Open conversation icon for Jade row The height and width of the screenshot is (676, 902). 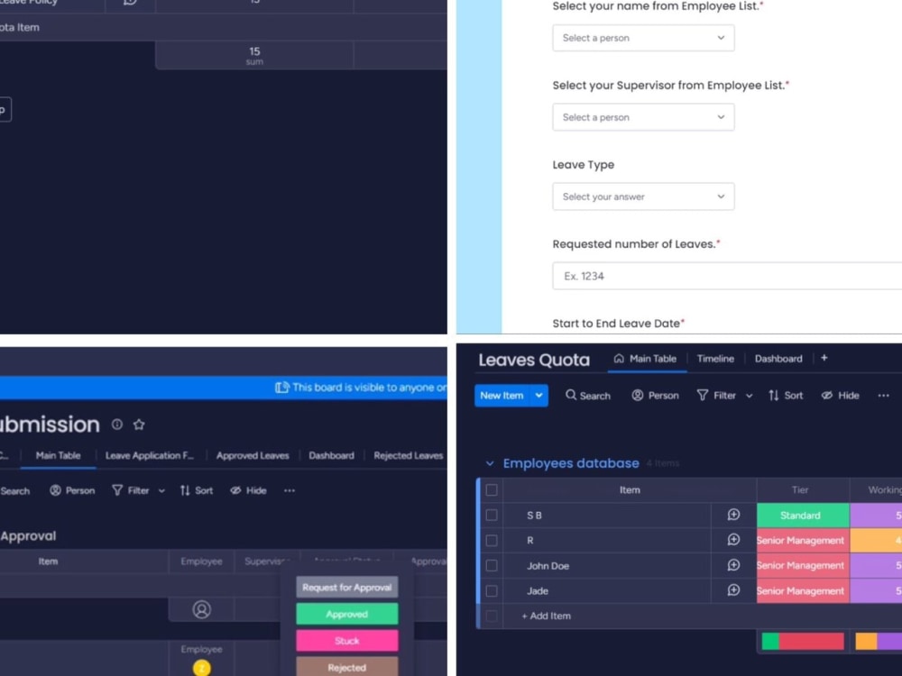click(x=733, y=590)
